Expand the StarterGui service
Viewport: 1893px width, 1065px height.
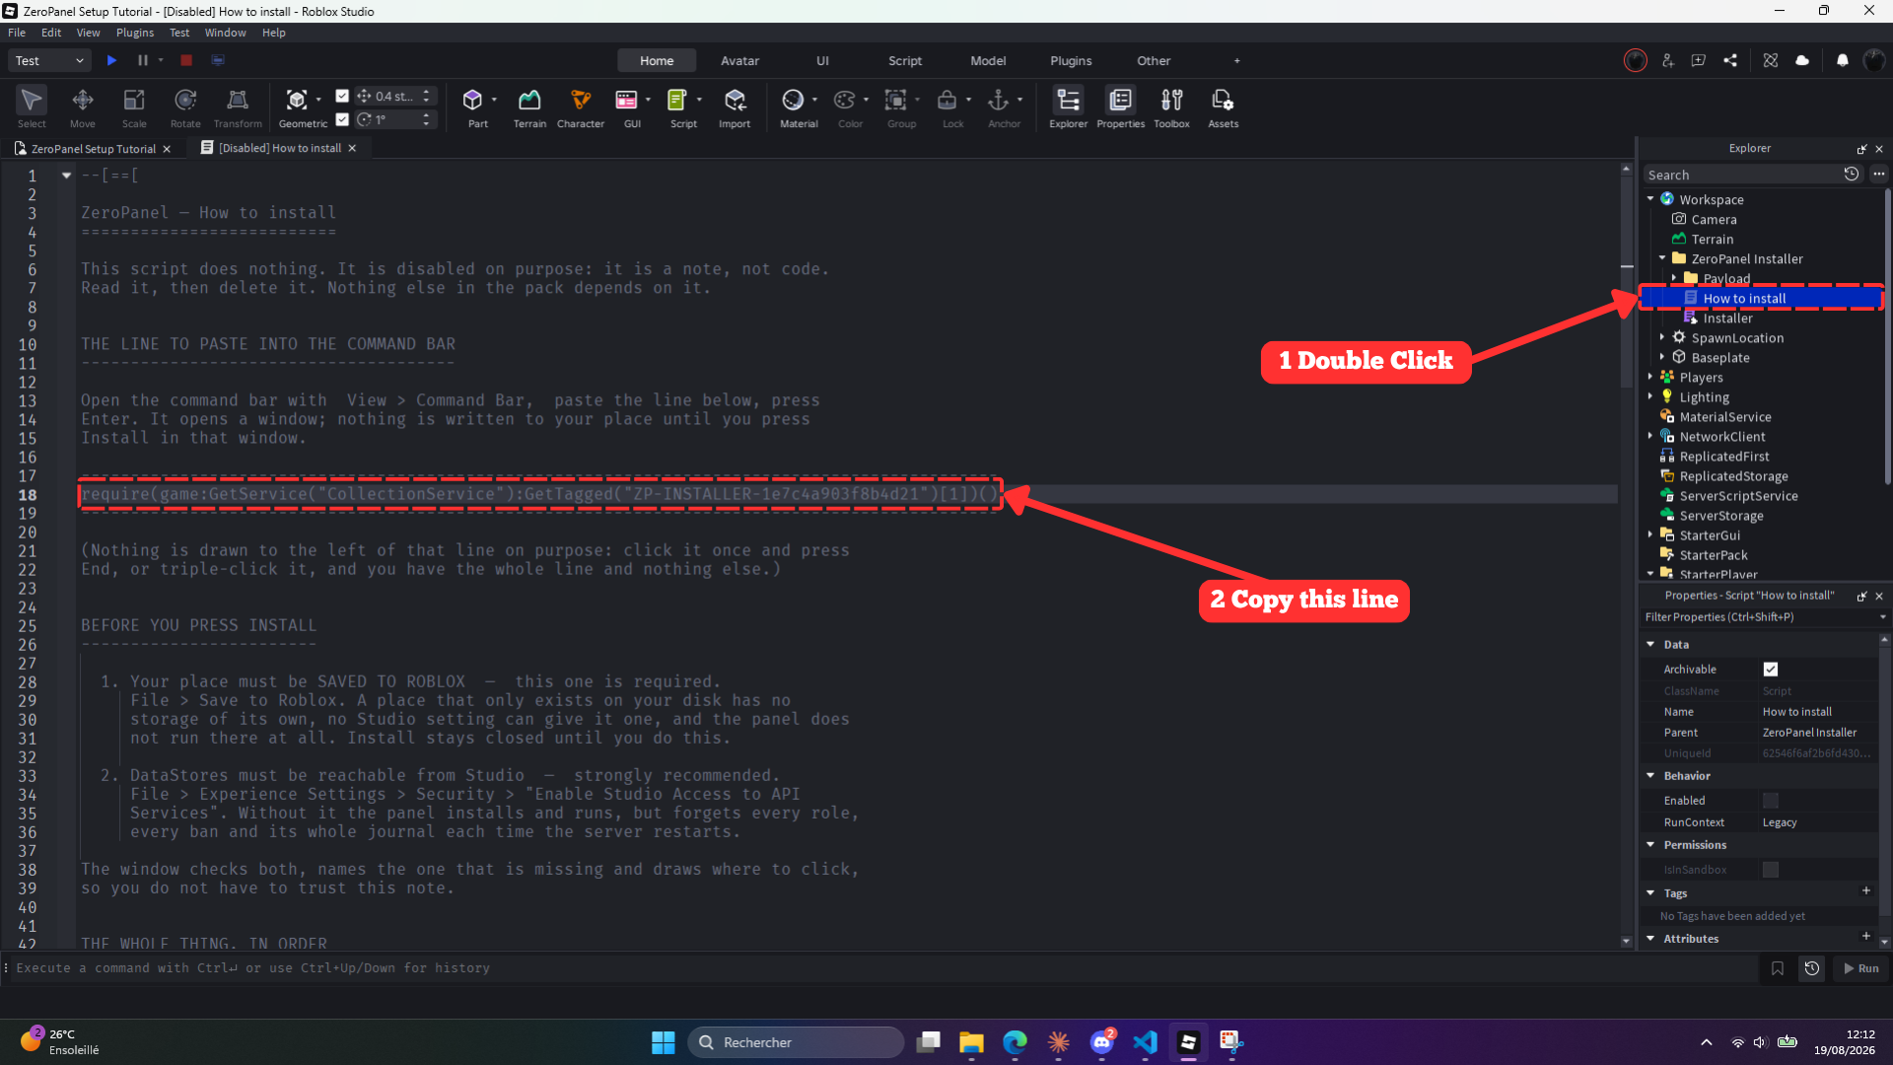click(x=1650, y=534)
